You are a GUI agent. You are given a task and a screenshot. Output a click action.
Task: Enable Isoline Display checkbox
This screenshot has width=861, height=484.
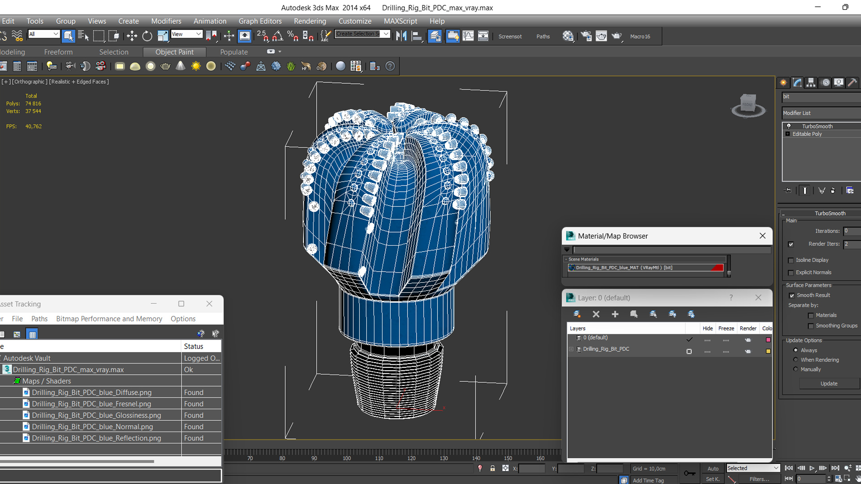click(x=791, y=260)
